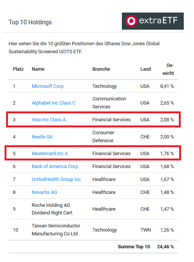Viewport: 194px width, 262px height.
Task: Open the Bank of America Corp link
Action: pos(55,167)
